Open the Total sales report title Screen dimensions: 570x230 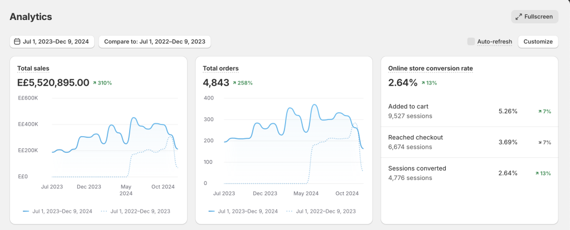coord(33,68)
